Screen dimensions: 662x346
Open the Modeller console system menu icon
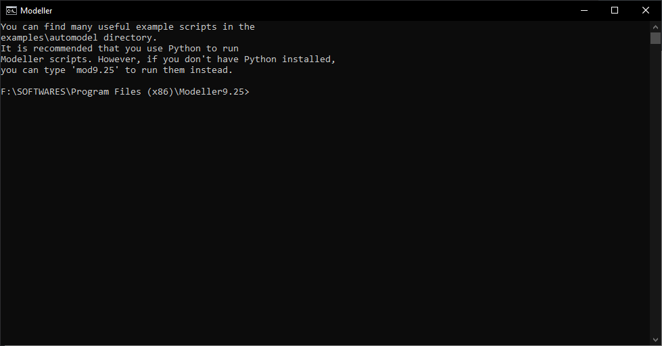[x=11, y=10]
